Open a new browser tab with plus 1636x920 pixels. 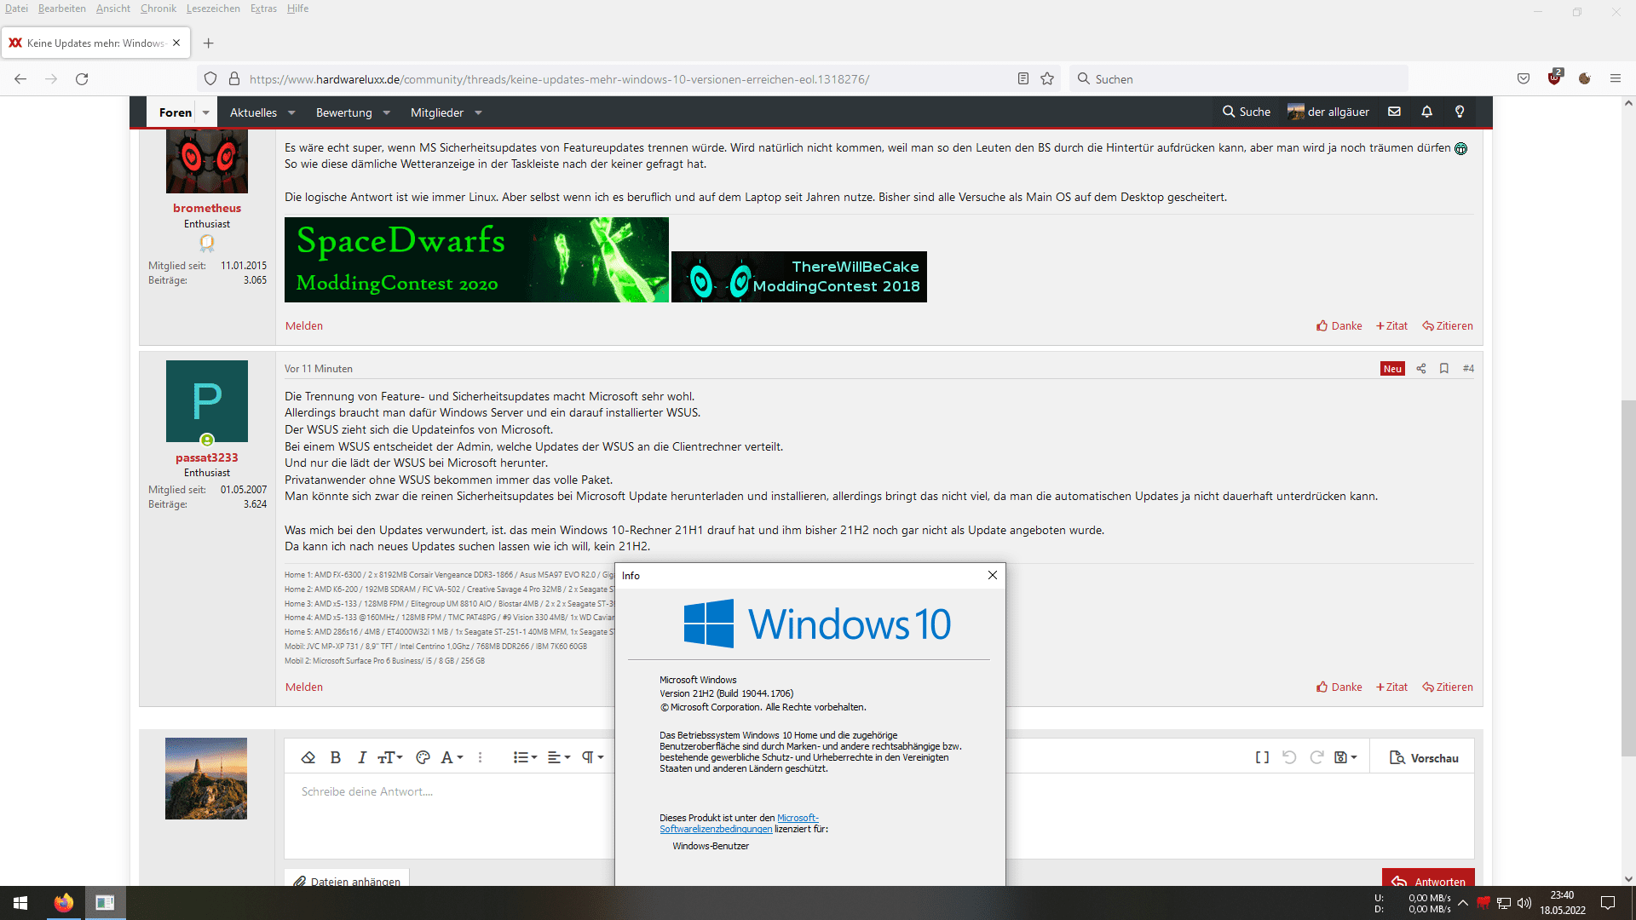209,43
